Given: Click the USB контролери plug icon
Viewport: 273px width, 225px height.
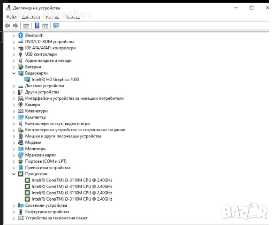Looking at the screenshot, I should click(x=21, y=54).
